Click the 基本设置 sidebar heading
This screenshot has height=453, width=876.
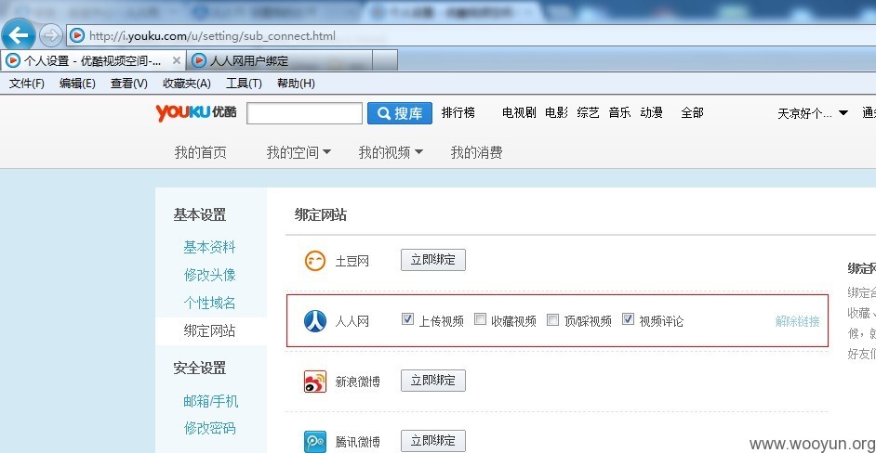pyautogui.click(x=199, y=214)
